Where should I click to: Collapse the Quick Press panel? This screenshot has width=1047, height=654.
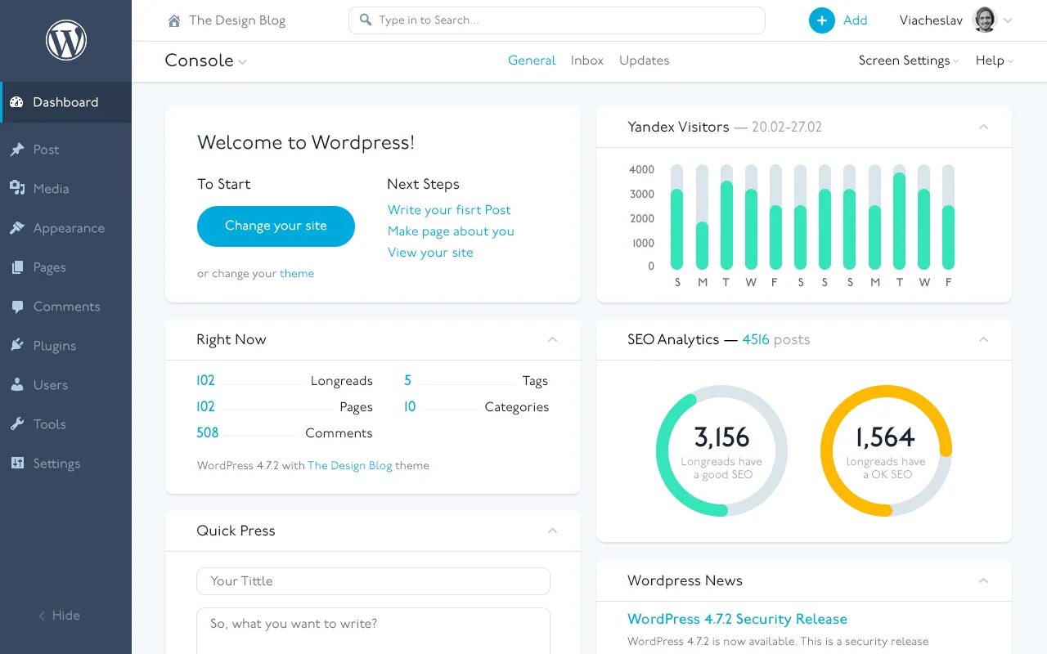pyautogui.click(x=552, y=531)
